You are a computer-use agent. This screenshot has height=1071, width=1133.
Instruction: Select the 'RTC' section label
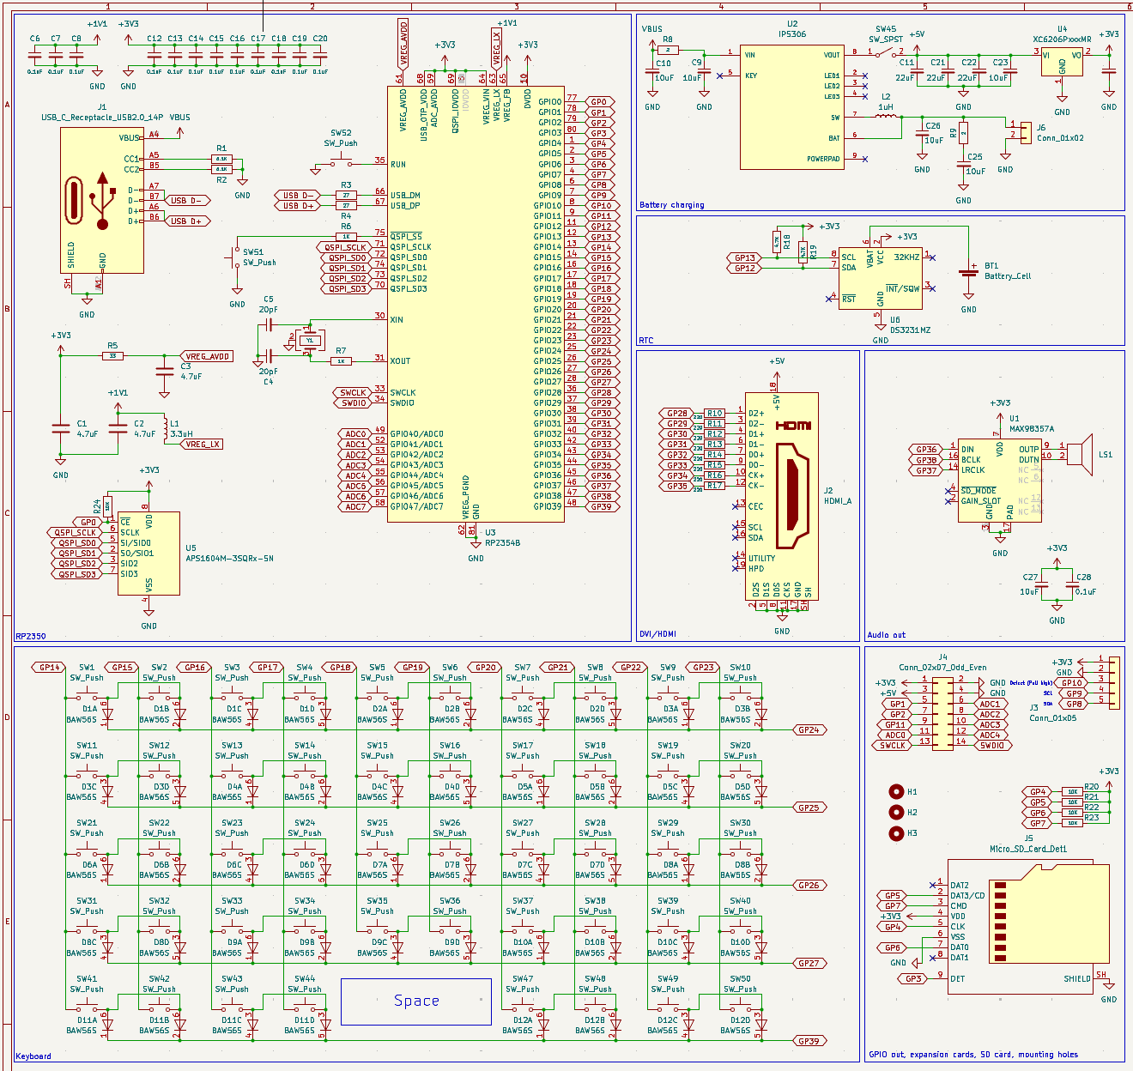[646, 341]
